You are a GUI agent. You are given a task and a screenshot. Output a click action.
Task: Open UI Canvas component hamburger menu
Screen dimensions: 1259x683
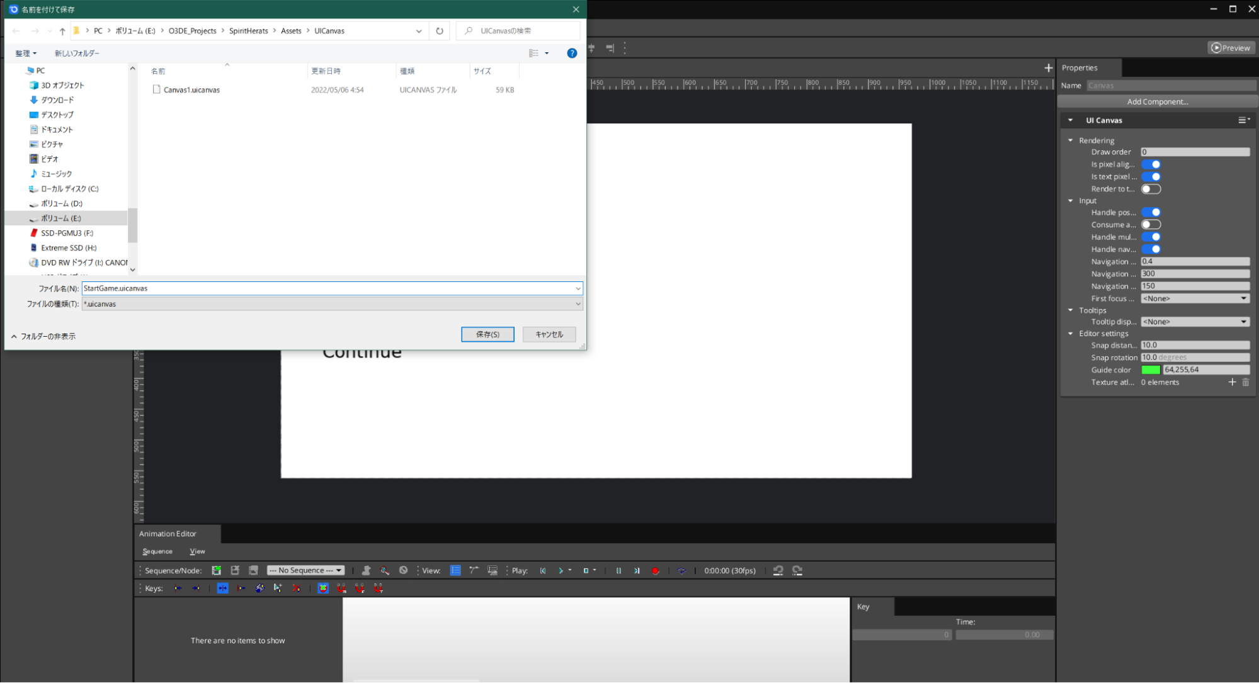1244,120
